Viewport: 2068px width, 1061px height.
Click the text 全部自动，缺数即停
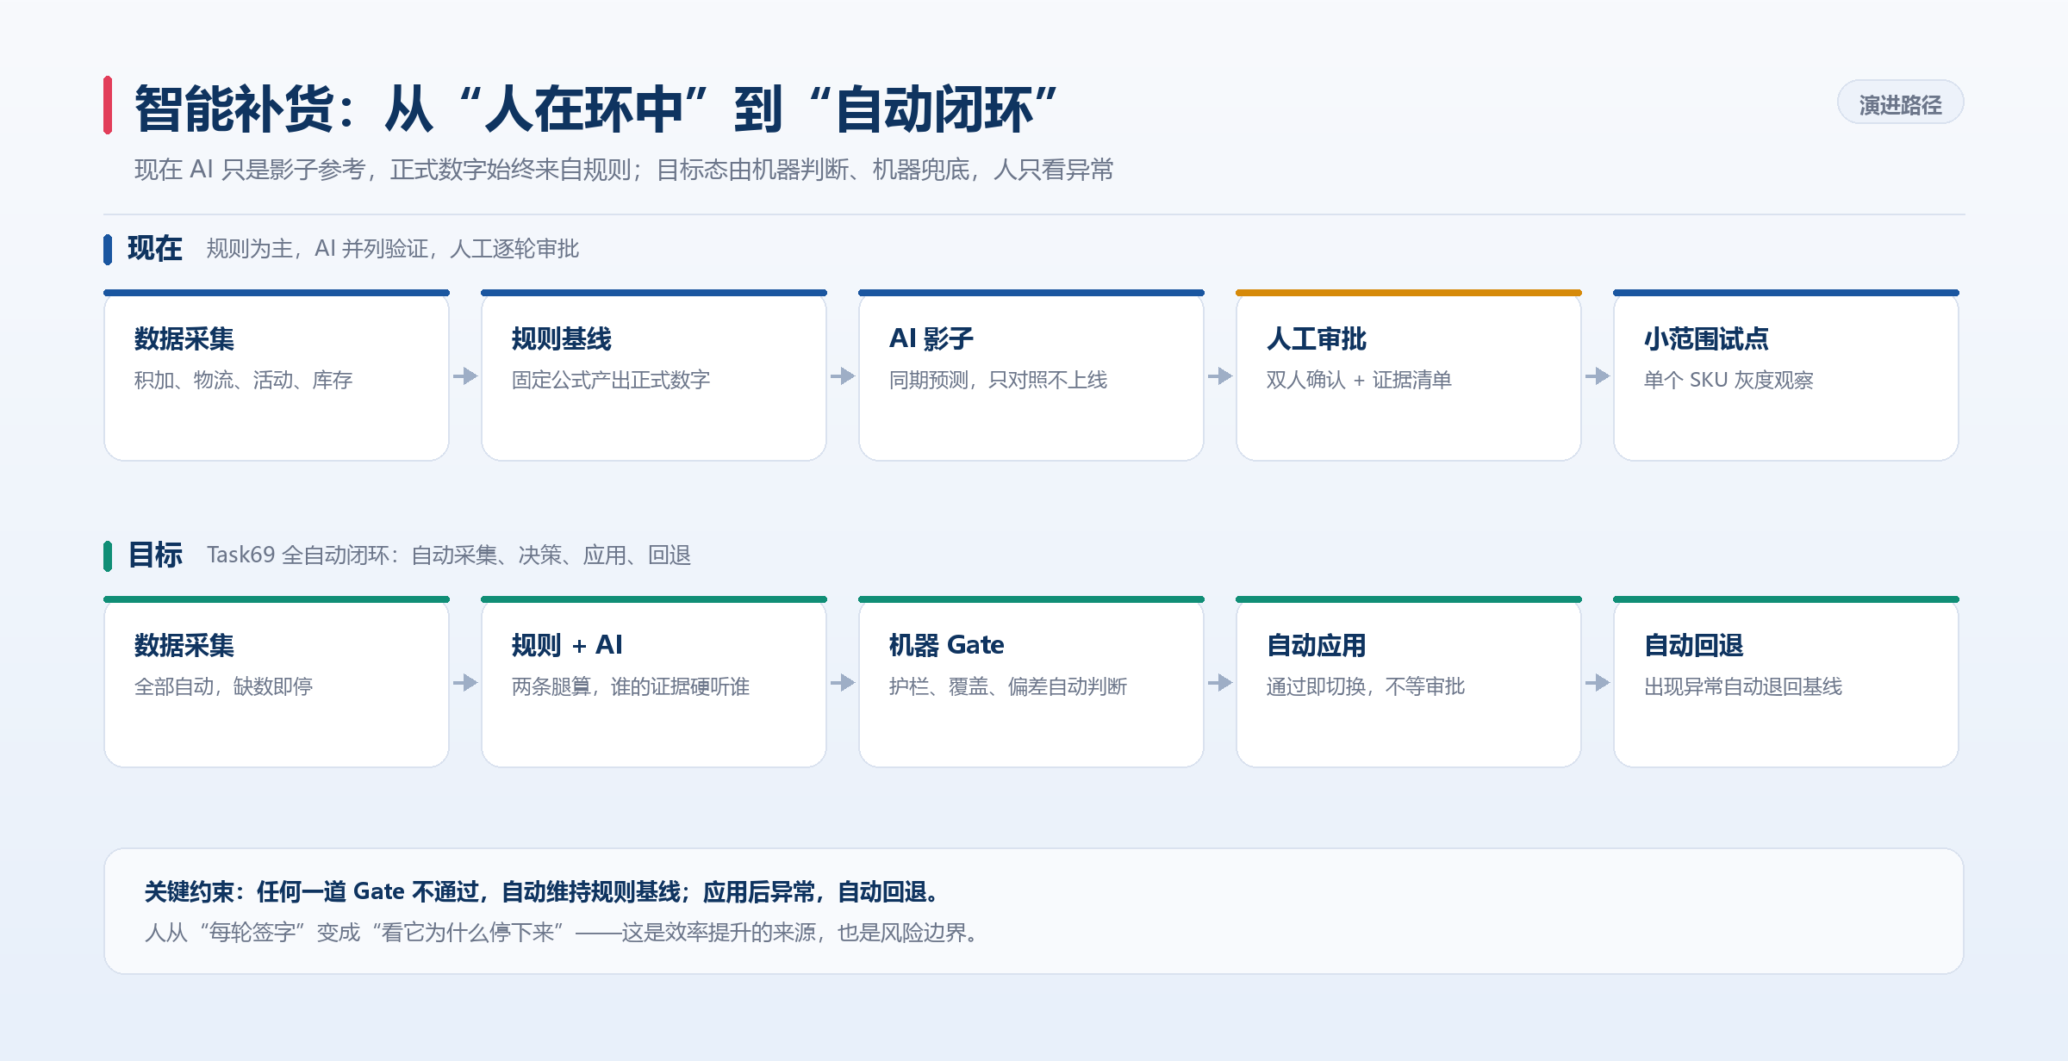pos(223,686)
